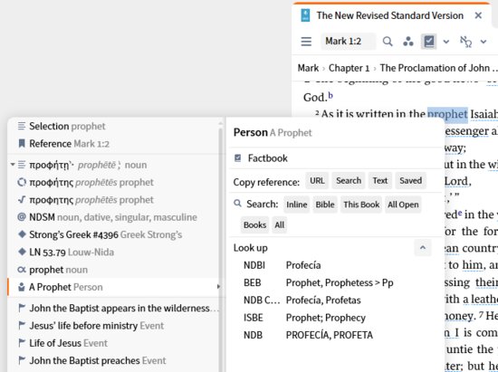Screen dimensions: 498x372
Task: Select the Selection prophet menu row
Action: (114, 127)
